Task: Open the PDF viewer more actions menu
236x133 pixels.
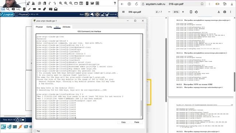Action: point(230,12)
